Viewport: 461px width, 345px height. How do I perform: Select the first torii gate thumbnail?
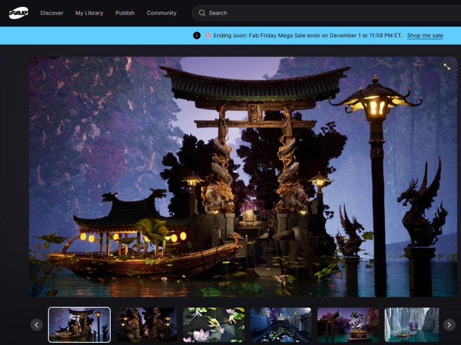[80, 325]
